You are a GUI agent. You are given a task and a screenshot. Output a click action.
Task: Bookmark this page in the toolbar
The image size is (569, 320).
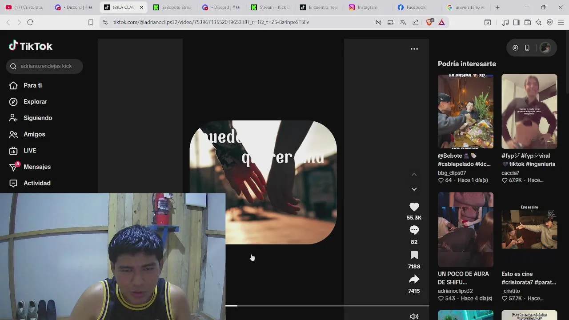(x=91, y=22)
